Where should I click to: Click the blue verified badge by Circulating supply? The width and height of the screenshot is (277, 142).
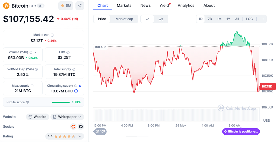(80, 86)
